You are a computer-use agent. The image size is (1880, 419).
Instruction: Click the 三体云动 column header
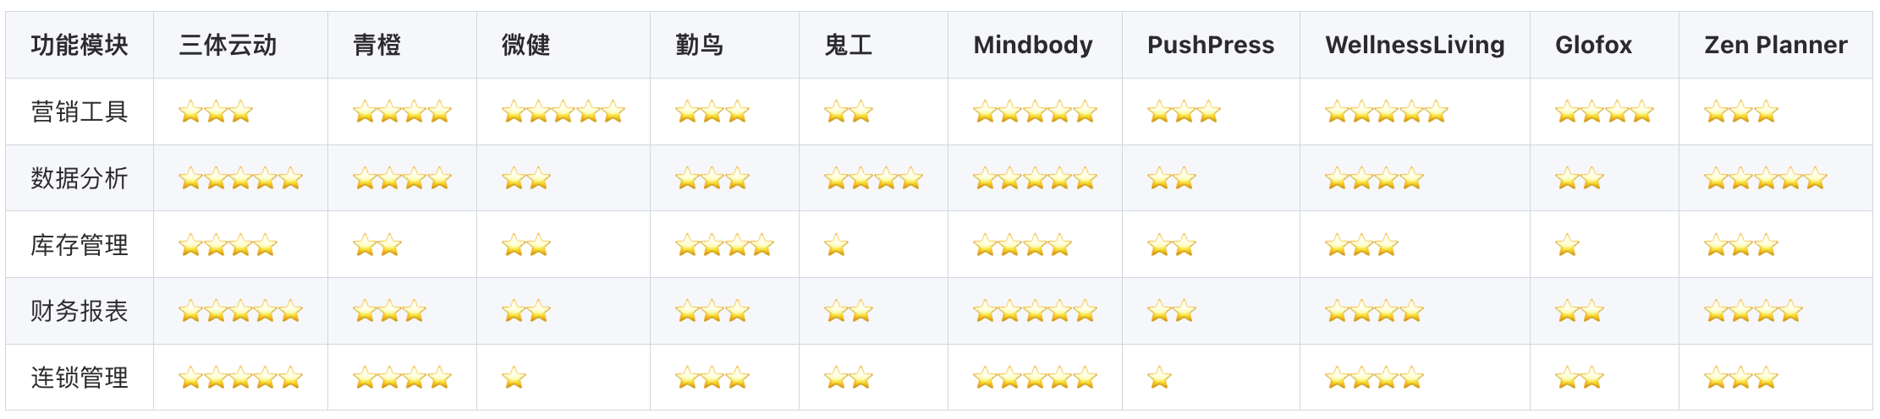pyautogui.click(x=228, y=45)
